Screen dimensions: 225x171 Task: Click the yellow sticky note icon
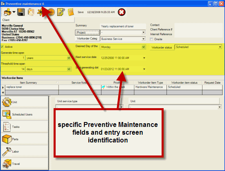[71, 12]
